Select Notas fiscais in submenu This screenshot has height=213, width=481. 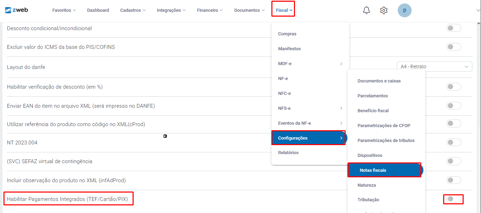(x=373, y=170)
